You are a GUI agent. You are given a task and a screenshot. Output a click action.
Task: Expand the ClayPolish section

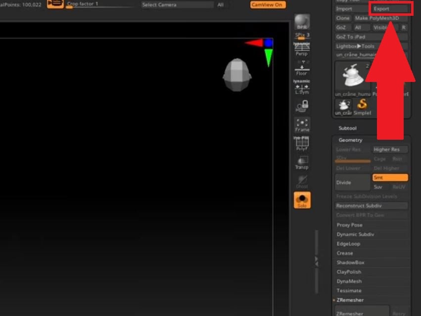(349, 272)
